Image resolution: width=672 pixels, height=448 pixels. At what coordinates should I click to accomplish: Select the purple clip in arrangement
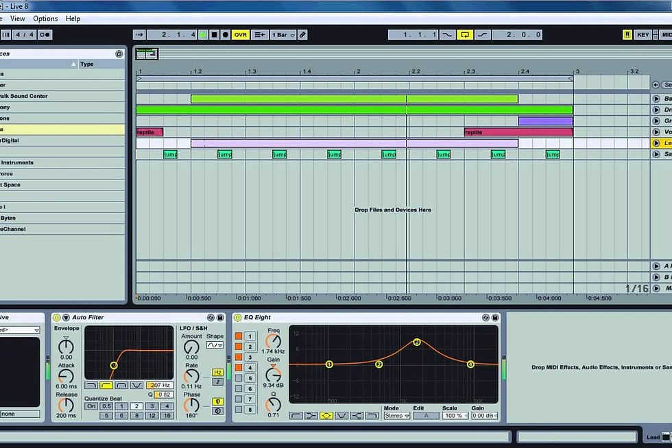(x=546, y=121)
